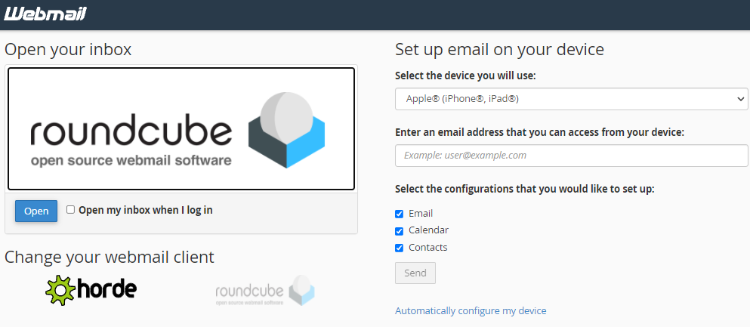750x327 pixels.
Task: Click the Webmail logo in the header
Action: pos(45,14)
